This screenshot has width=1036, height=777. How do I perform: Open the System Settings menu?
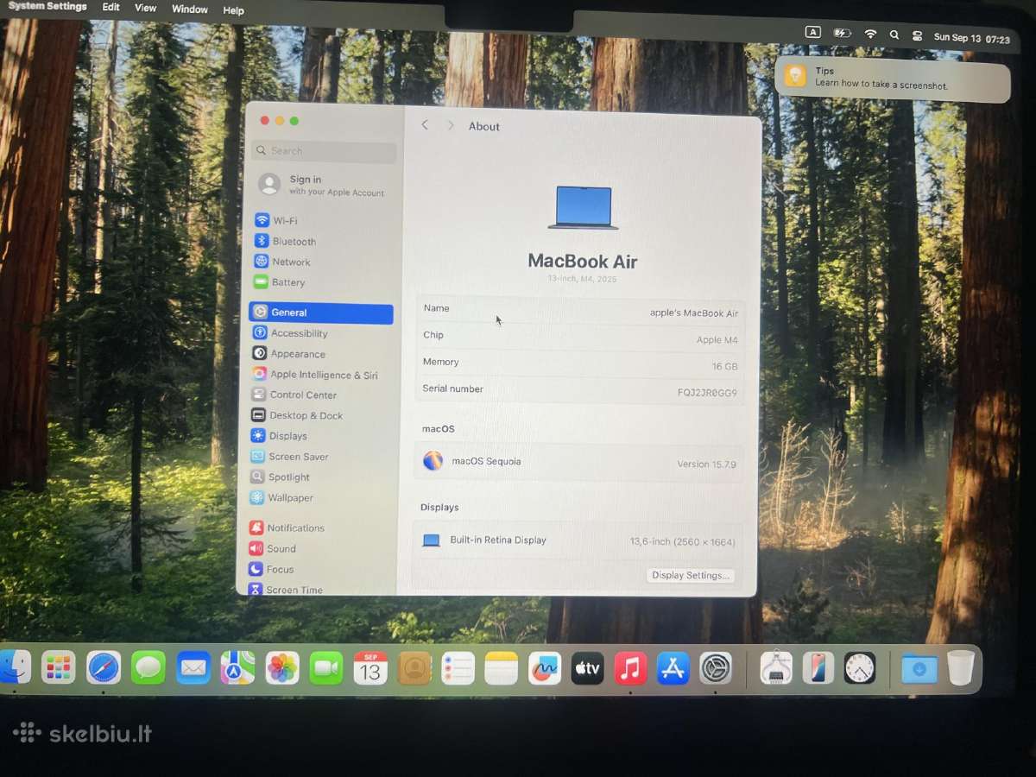47,6
